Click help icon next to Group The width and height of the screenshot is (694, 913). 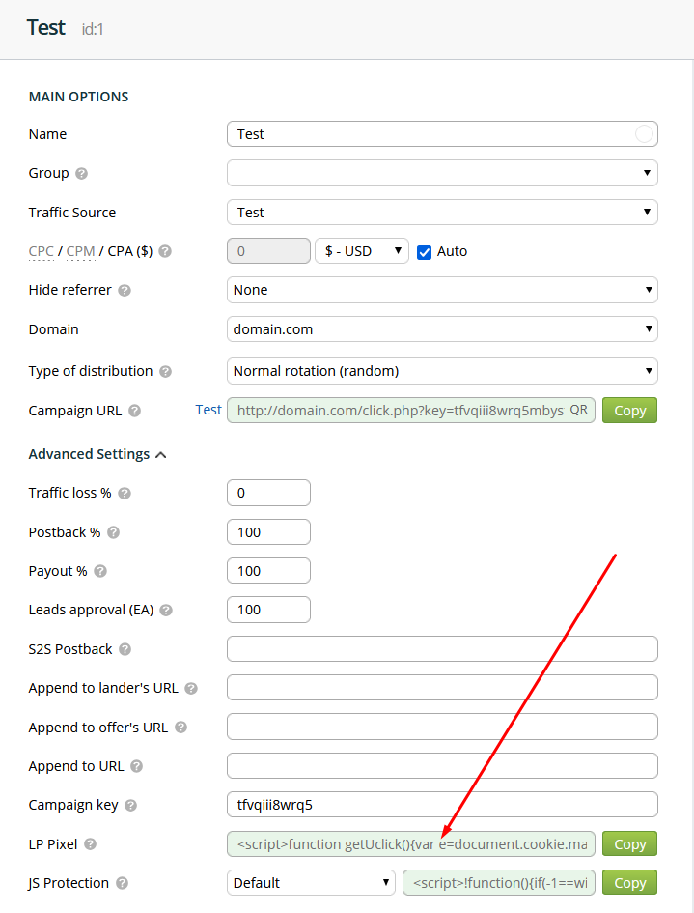point(81,174)
